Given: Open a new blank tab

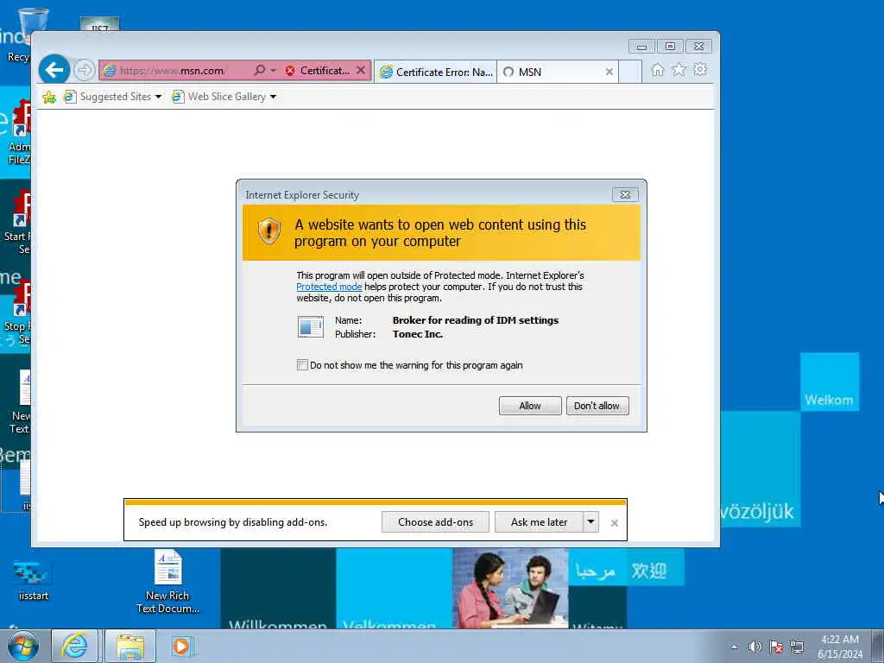Looking at the screenshot, I should tap(630, 73).
